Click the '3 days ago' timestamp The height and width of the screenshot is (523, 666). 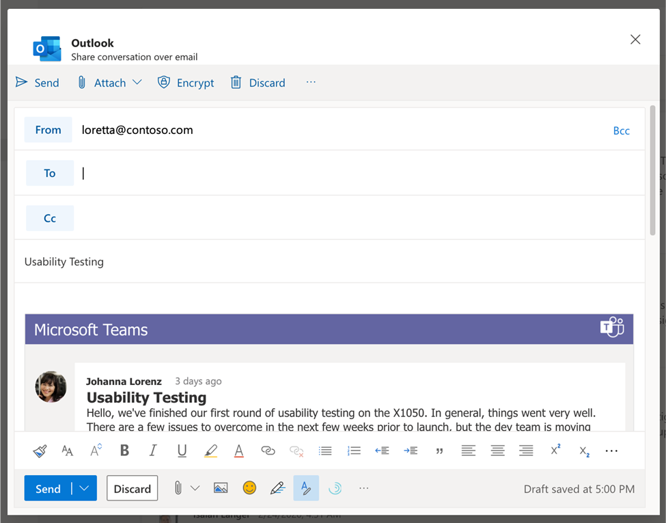198,381
